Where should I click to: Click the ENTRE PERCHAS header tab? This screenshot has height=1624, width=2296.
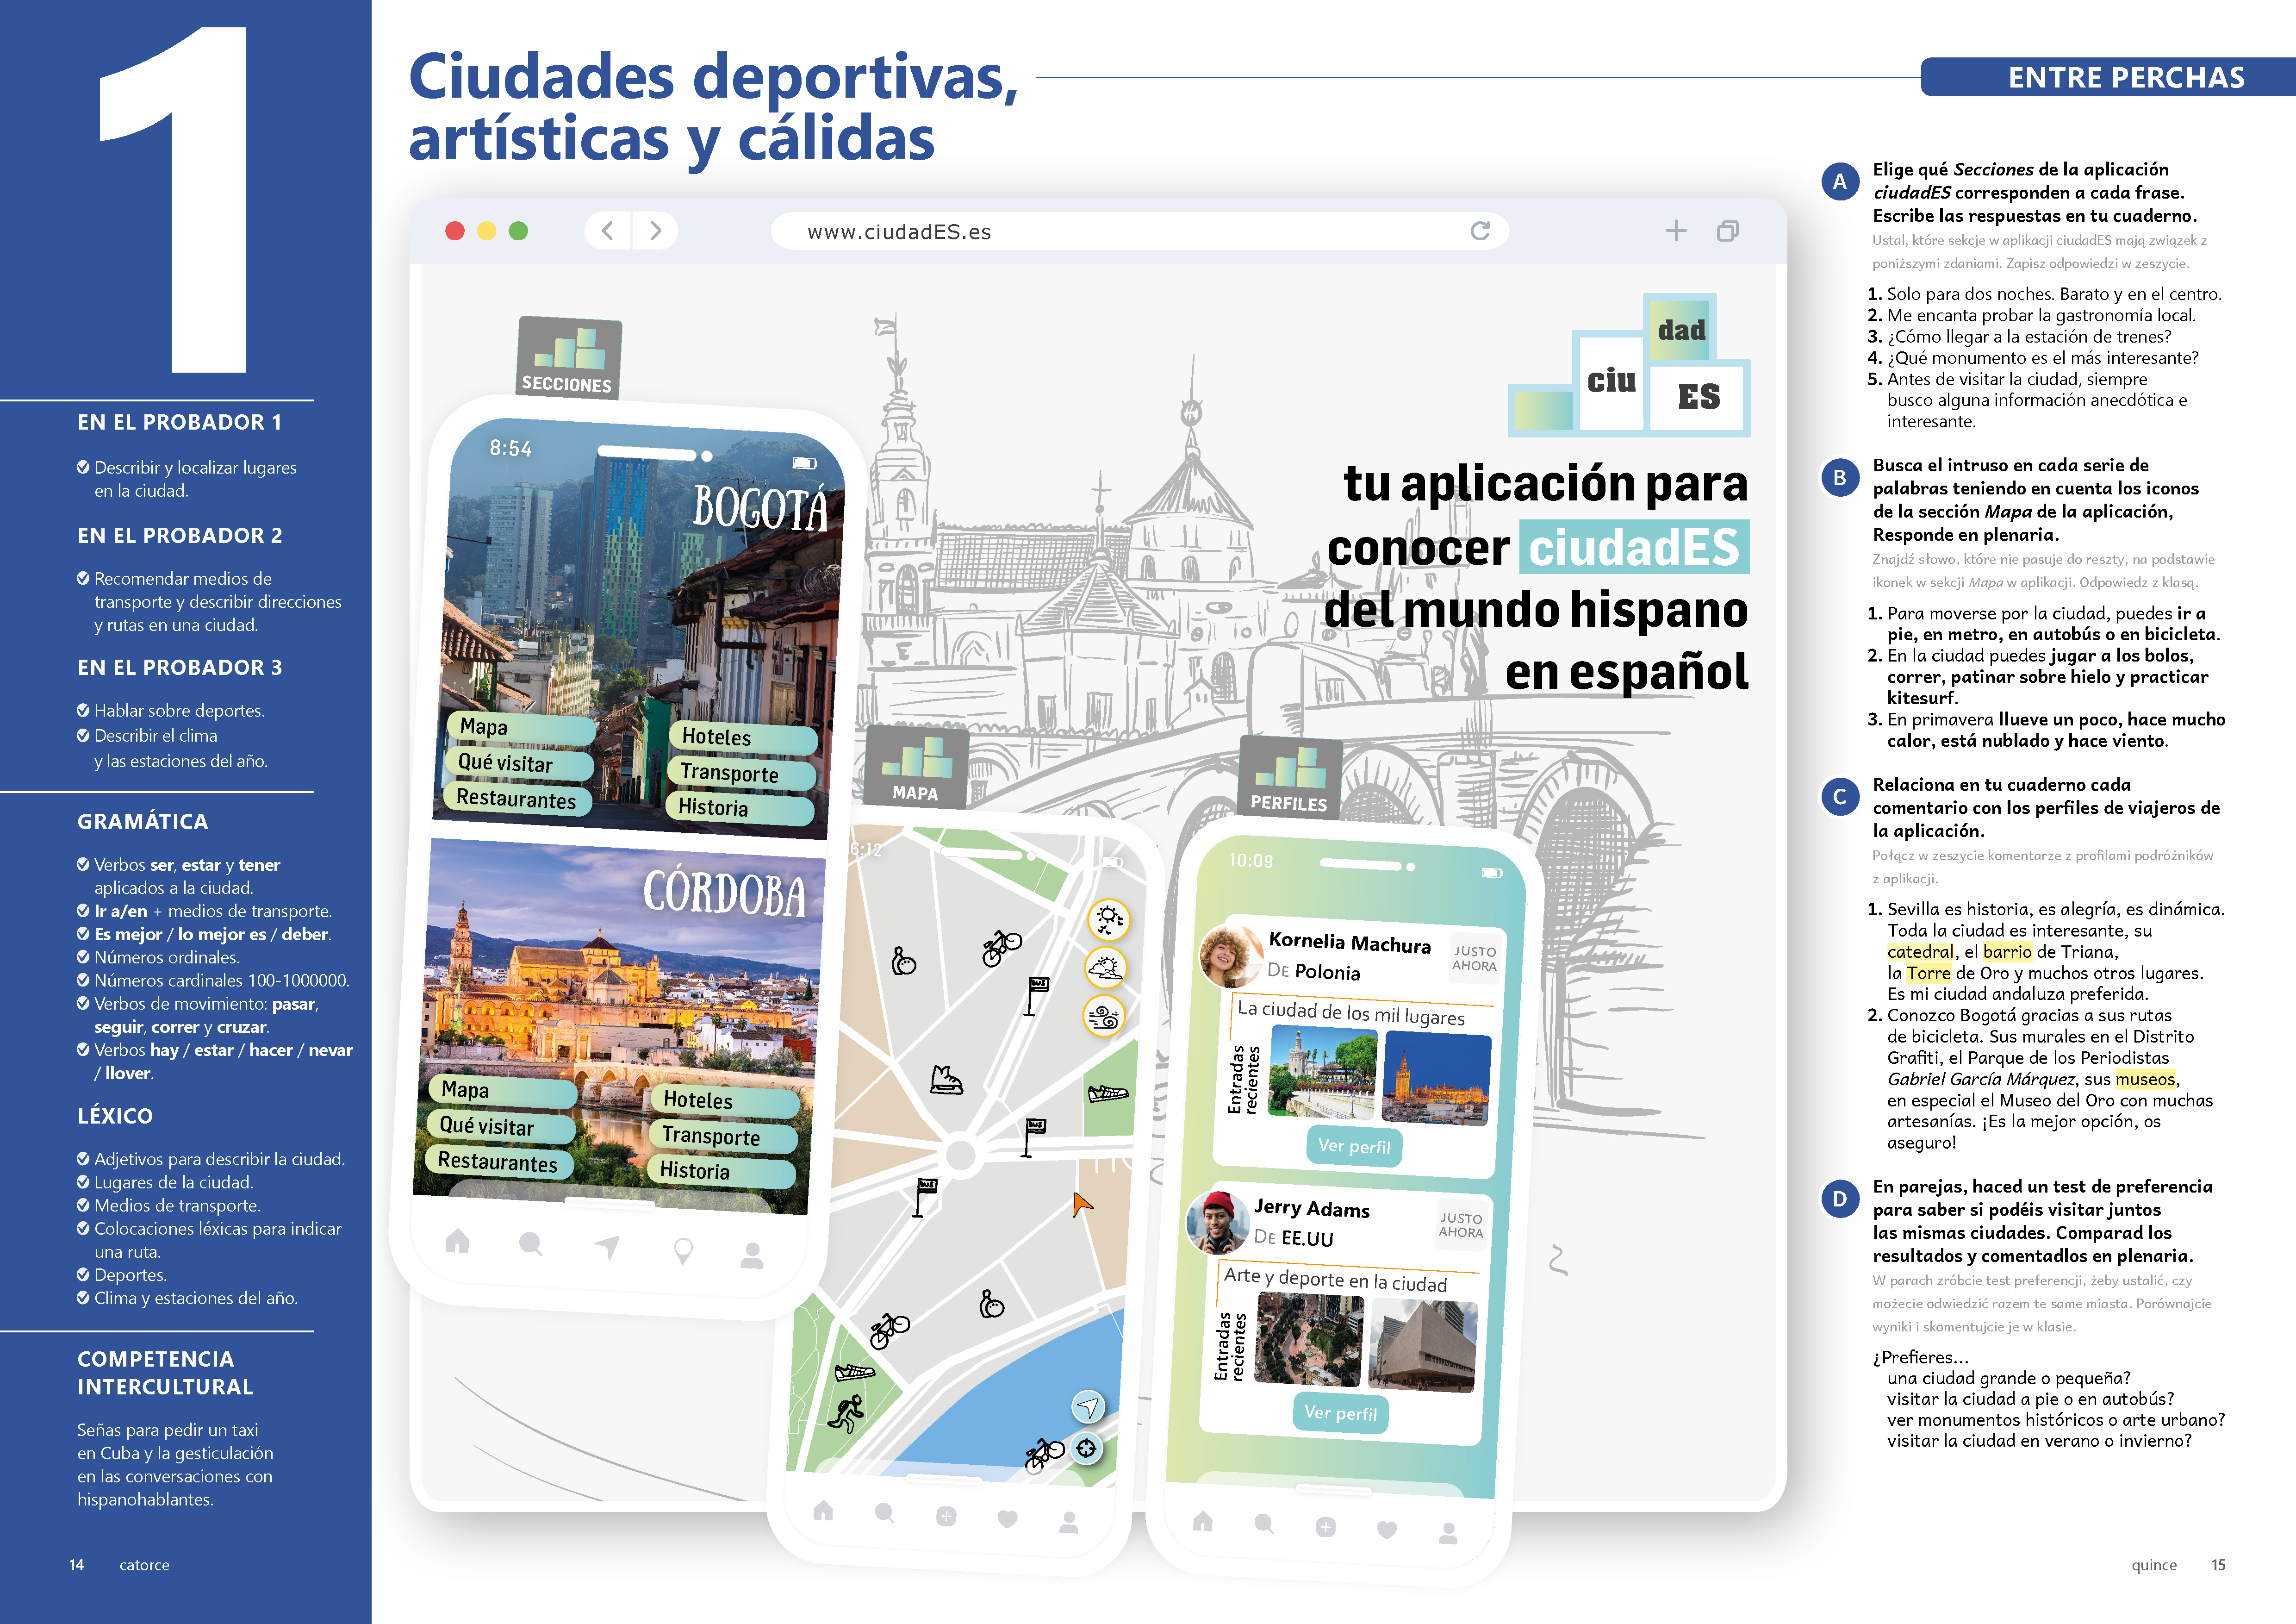[2108, 77]
